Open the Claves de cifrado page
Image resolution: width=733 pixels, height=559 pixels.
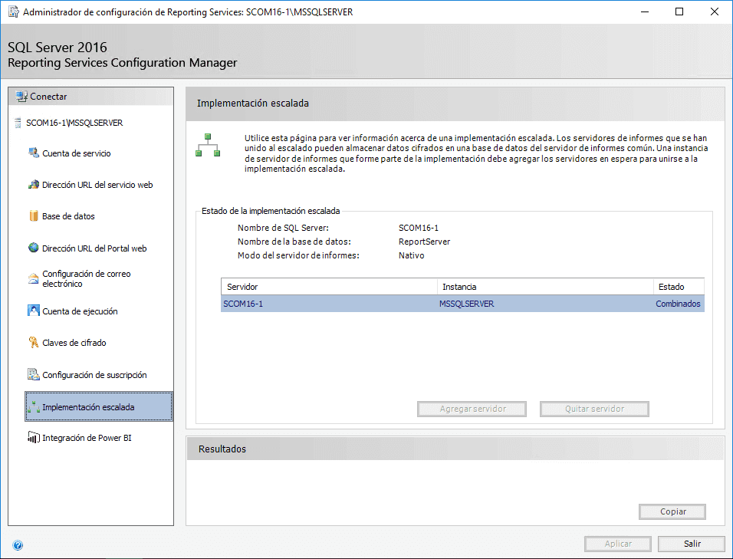pos(74,343)
